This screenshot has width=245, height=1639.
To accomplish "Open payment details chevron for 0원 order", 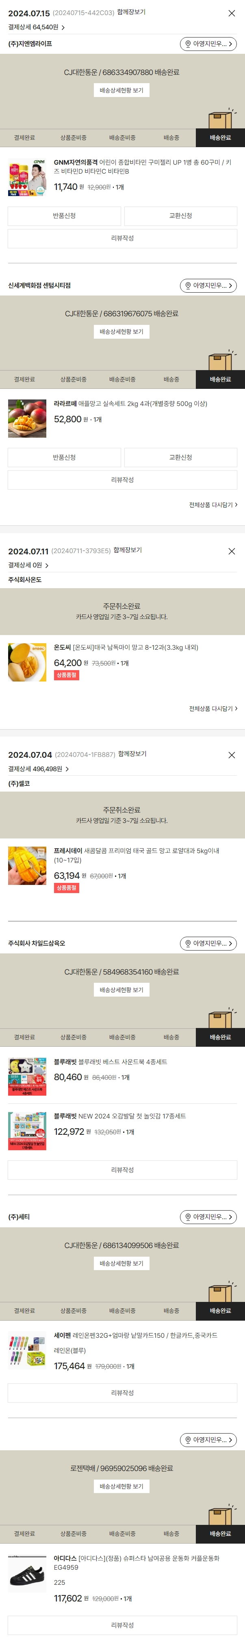I will 46,565.
